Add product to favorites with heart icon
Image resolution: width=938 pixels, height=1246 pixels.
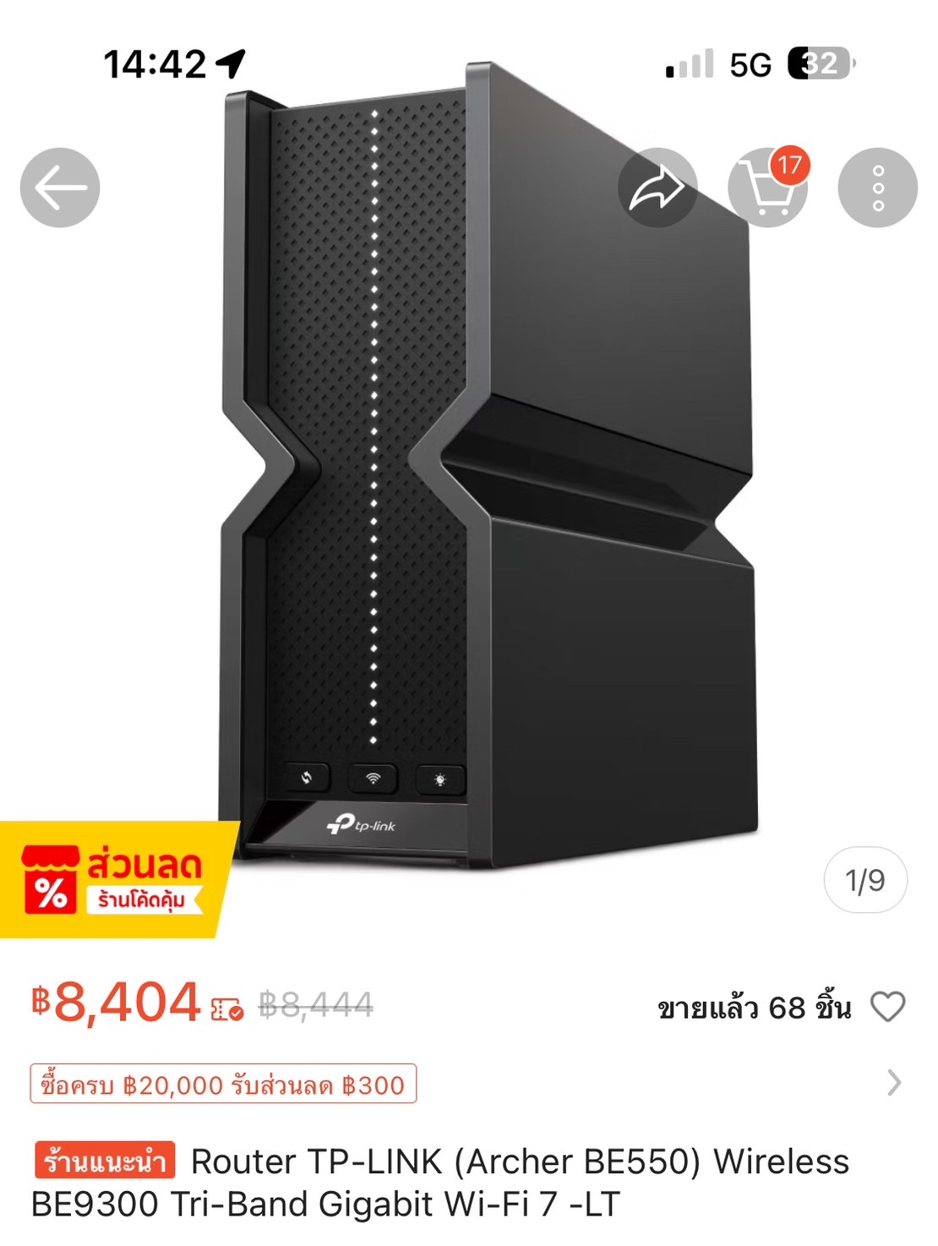tap(887, 1006)
